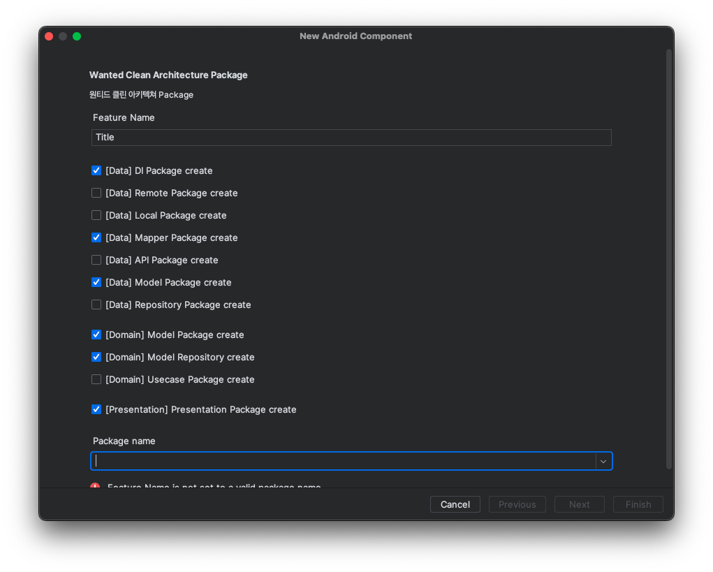713x572 pixels.
Task: Enable [Domain] Usecase Package create
Action: [x=96, y=379]
